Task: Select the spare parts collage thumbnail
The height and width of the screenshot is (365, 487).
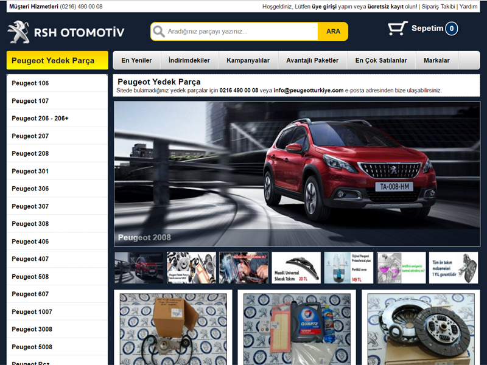Action: coord(191,268)
